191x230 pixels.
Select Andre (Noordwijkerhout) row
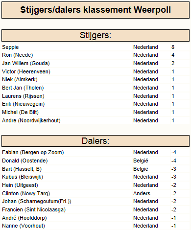click(x=95, y=120)
